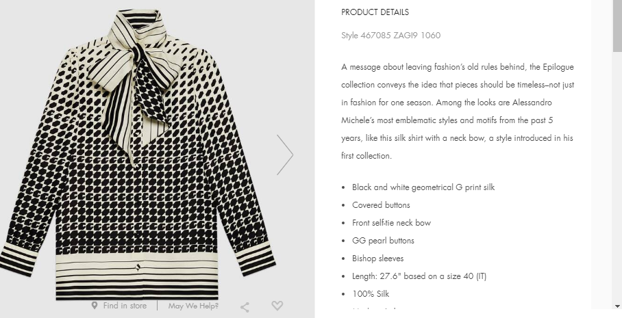Viewport: 622px width, 318px height.
Task: Click scrollbar up arrow
Action: point(617,5)
